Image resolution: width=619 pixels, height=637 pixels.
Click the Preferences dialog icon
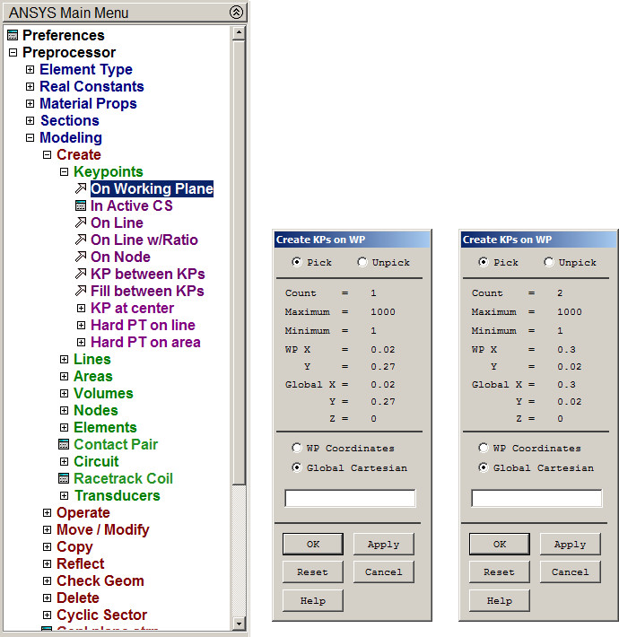coord(13,35)
